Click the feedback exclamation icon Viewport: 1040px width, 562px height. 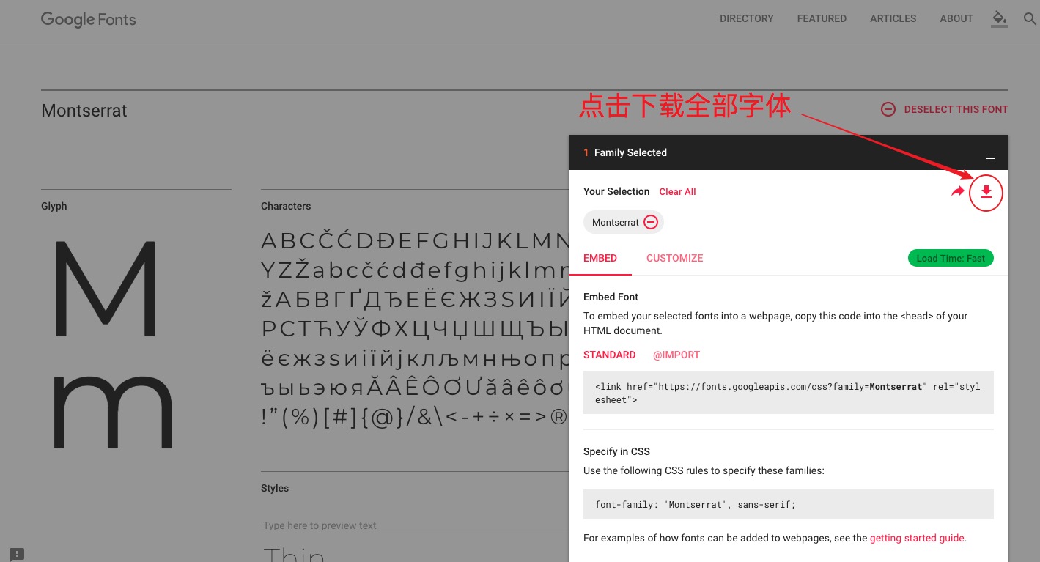[x=18, y=554]
